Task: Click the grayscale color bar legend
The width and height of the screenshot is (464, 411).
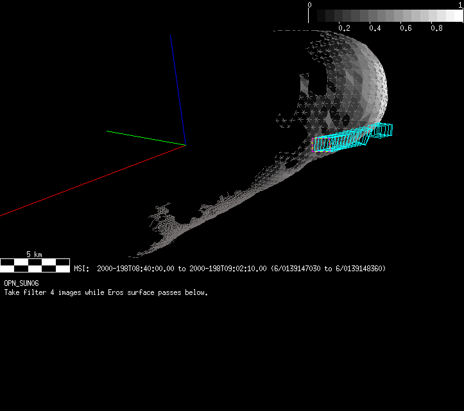Action: [385, 16]
